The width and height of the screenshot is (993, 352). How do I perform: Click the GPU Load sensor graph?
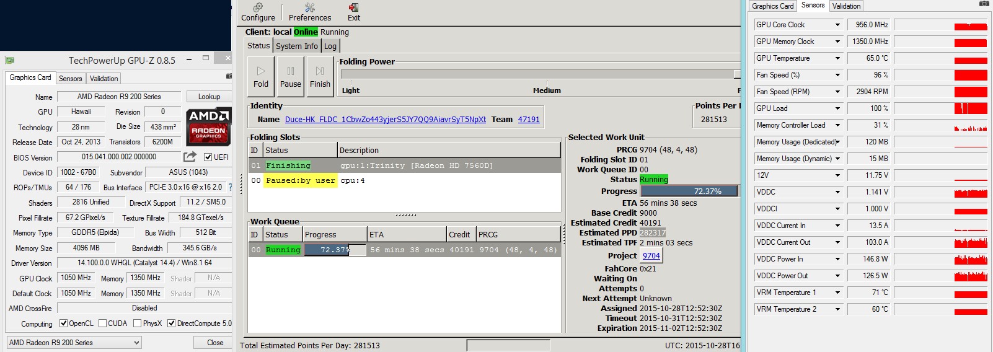click(940, 108)
